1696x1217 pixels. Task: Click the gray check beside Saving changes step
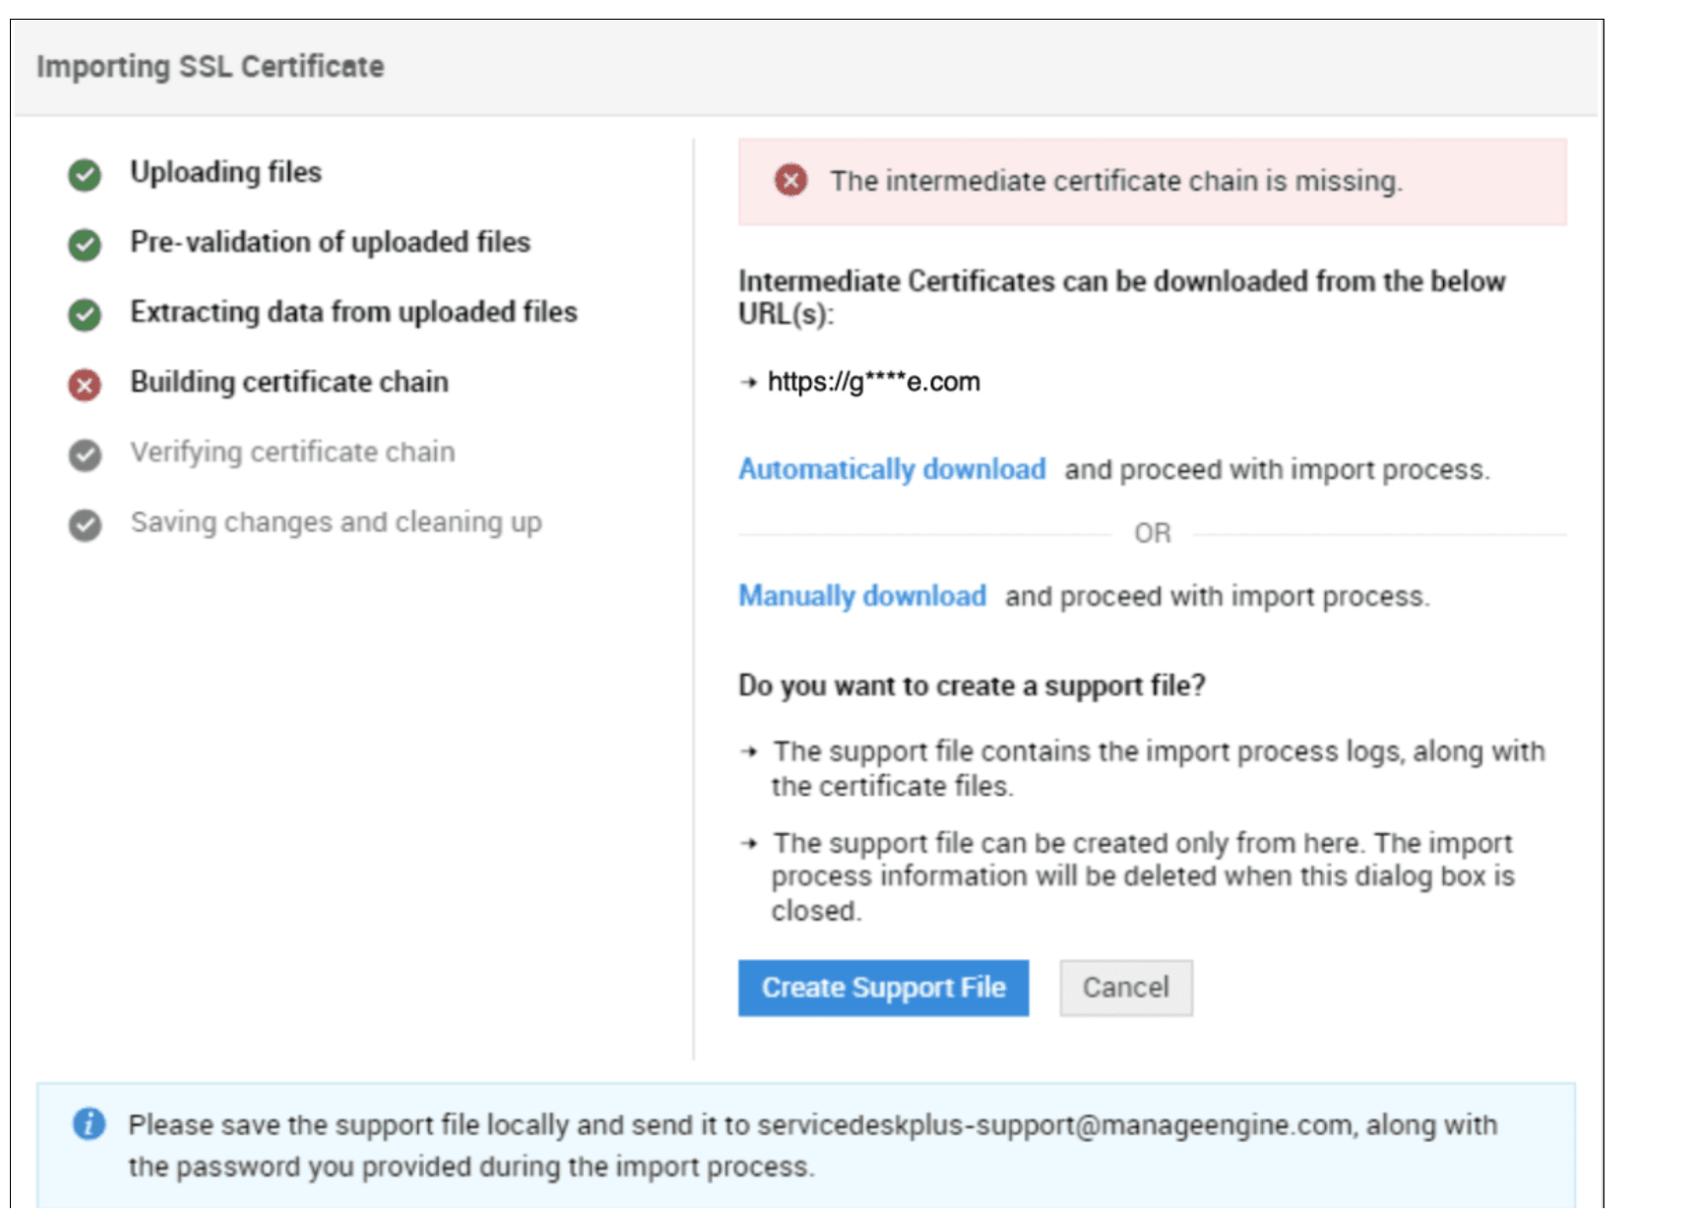coord(85,524)
